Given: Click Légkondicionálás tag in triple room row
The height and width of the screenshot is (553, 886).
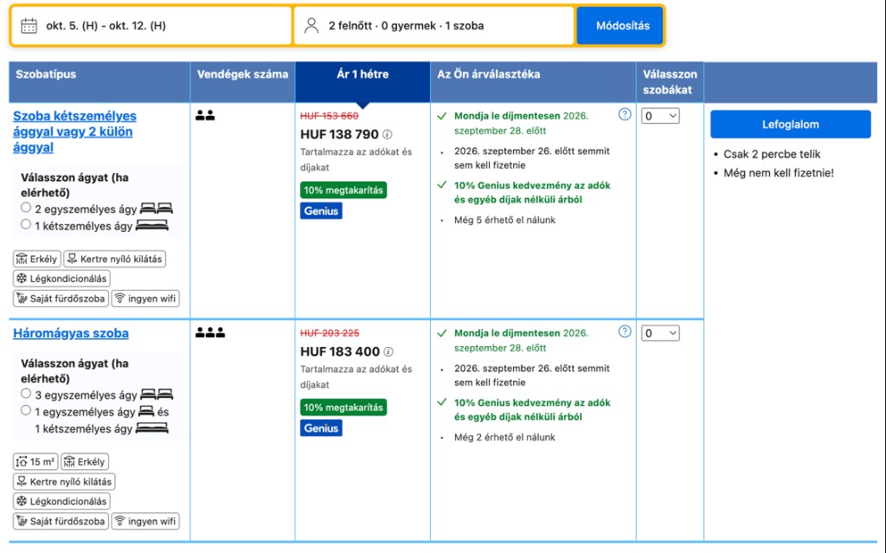Looking at the screenshot, I should tap(61, 501).
